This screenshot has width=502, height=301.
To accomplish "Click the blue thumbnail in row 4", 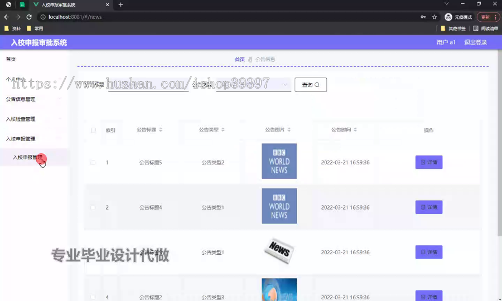I will pyautogui.click(x=279, y=290).
